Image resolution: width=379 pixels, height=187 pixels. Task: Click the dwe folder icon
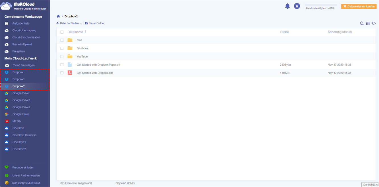[70, 40]
